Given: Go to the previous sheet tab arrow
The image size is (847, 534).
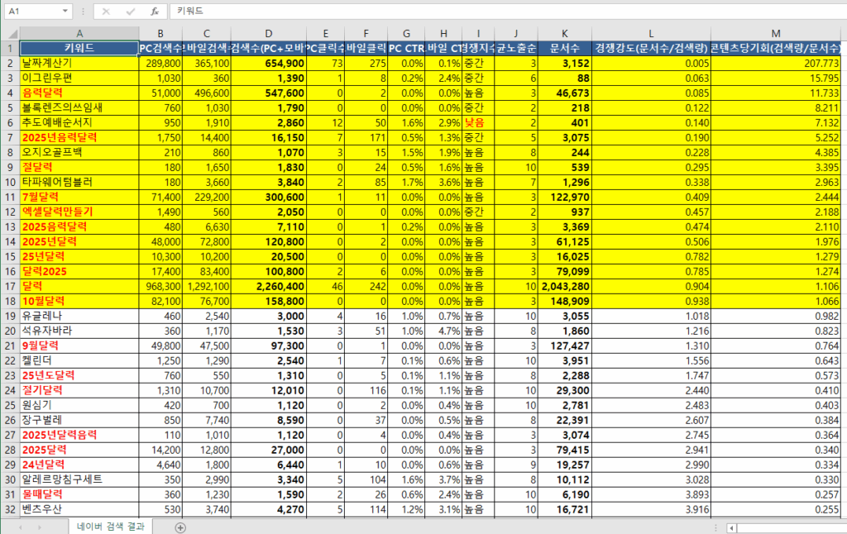Looking at the screenshot, I should 21,527.
